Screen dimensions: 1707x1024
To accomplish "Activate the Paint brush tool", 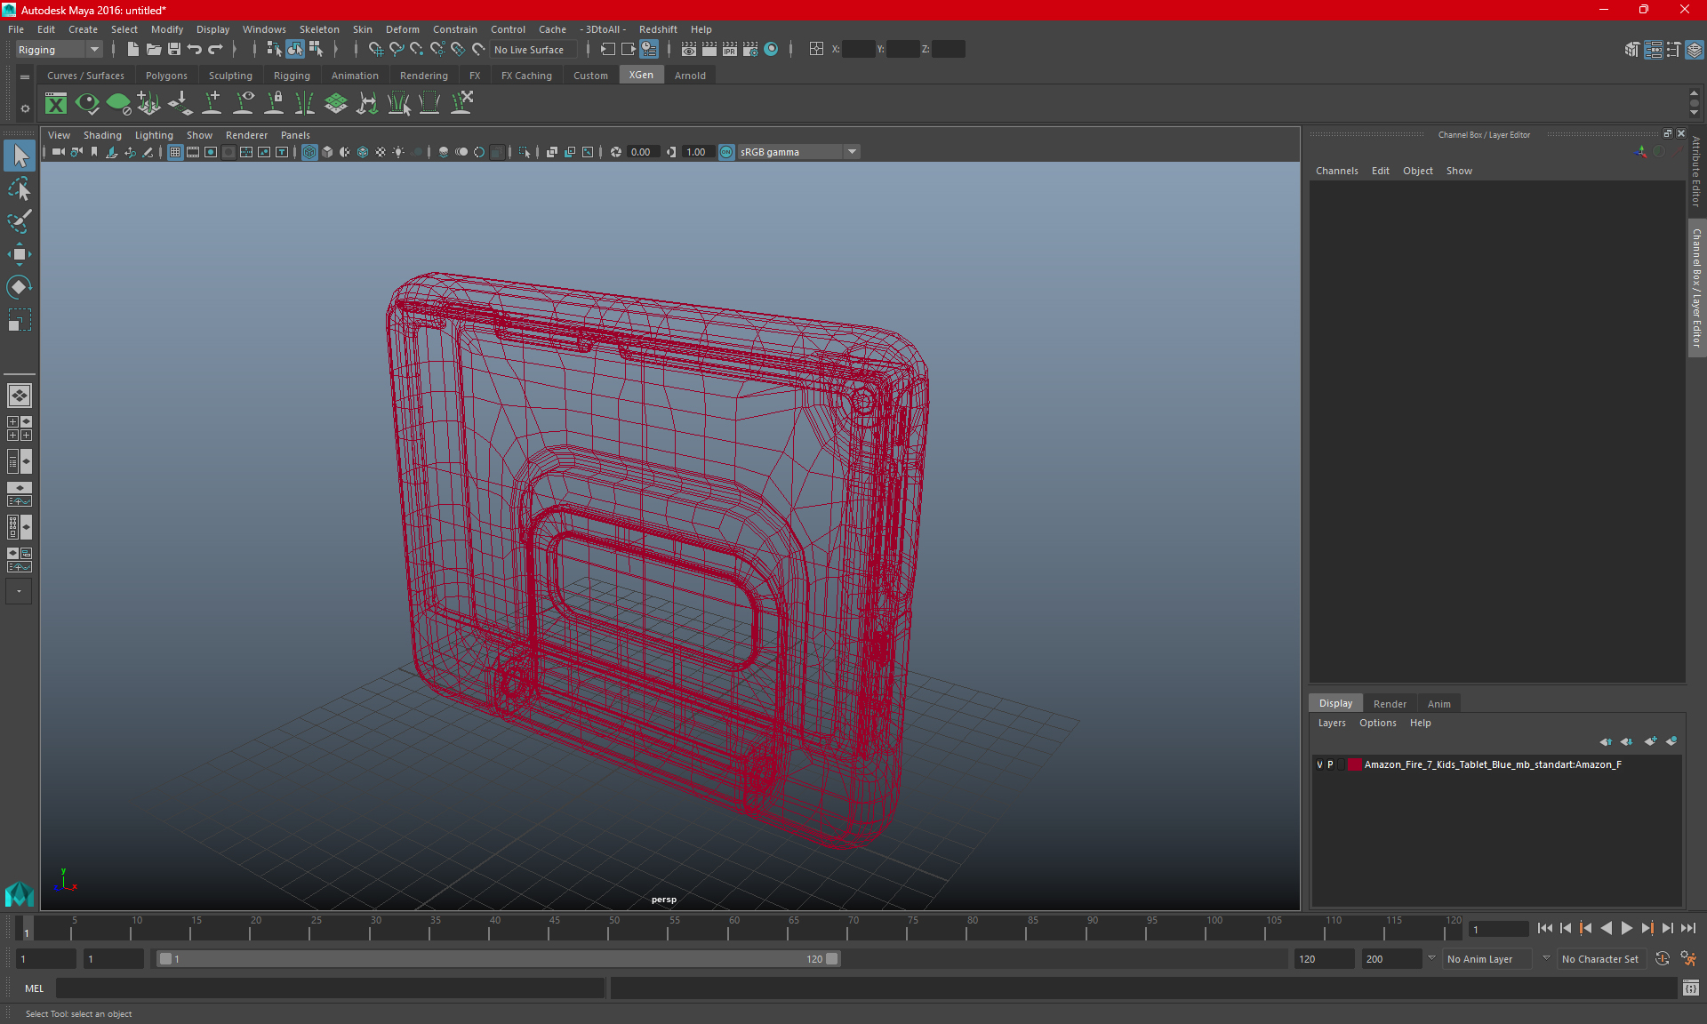I will coord(19,220).
